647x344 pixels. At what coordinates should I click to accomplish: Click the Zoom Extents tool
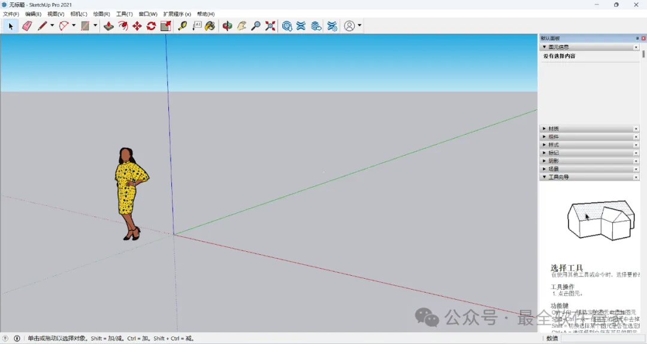click(x=270, y=26)
